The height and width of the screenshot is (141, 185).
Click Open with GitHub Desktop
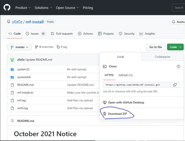(126, 102)
